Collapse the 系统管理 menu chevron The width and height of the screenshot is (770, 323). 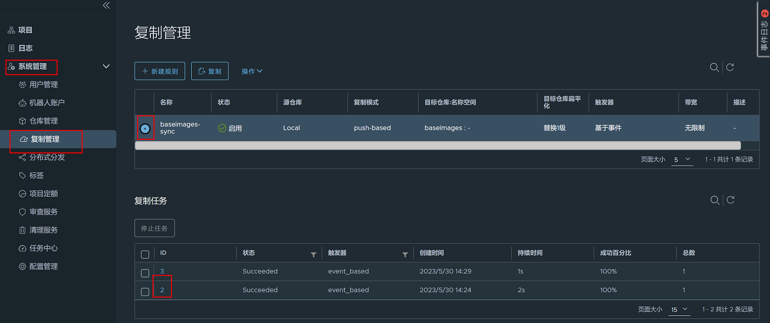tap(106, 66)
